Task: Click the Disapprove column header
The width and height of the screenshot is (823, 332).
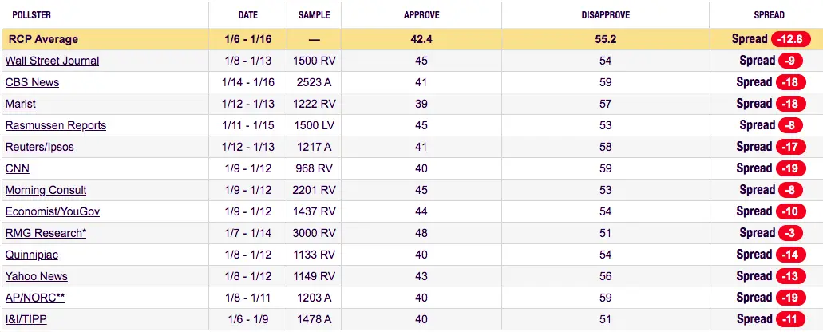Action: [604, 15]
